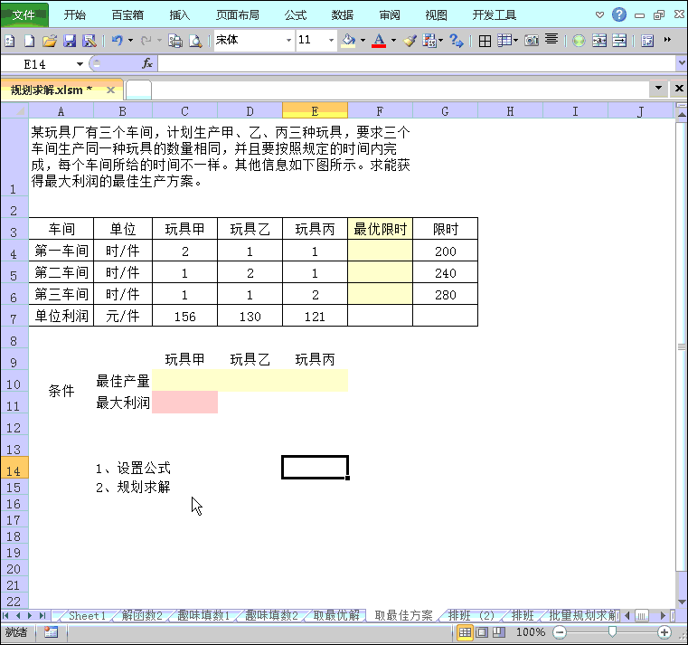
Task: Click the vertical scrollbar down arrow
Action: pyautogui.click(x=682, y=602)
